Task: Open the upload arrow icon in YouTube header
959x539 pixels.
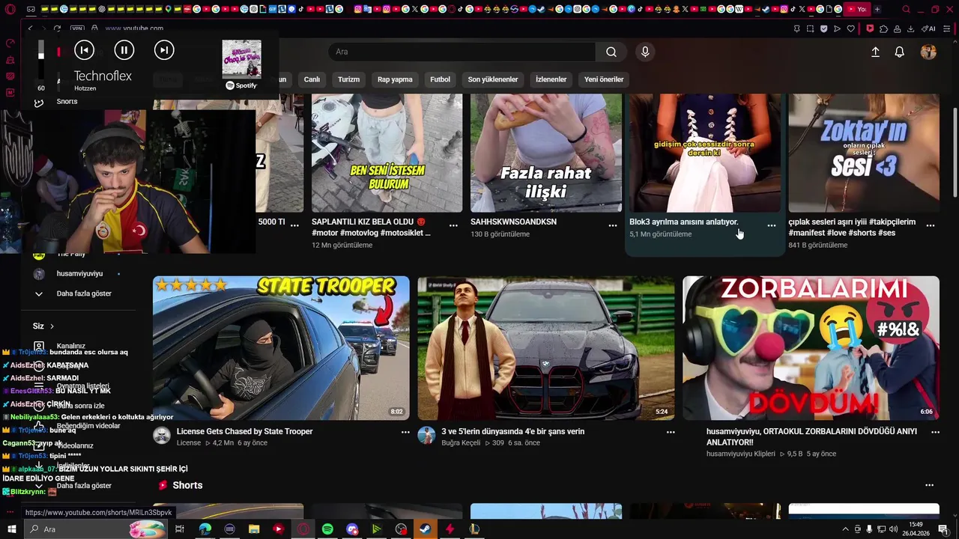Action: pyautogui.click(x=875, y=52)
